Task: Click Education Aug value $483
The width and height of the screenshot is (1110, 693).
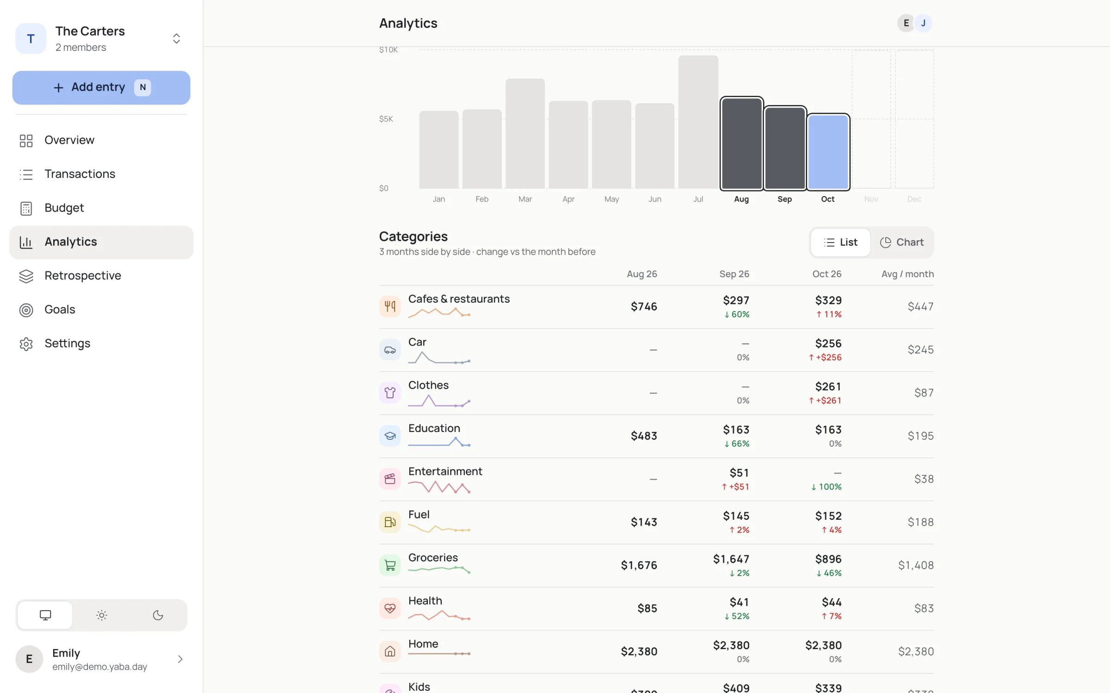Action: (644, 436)
